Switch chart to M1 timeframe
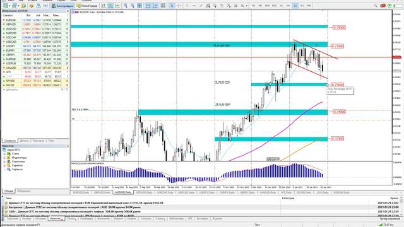404x227 pixels. [254, 6]
